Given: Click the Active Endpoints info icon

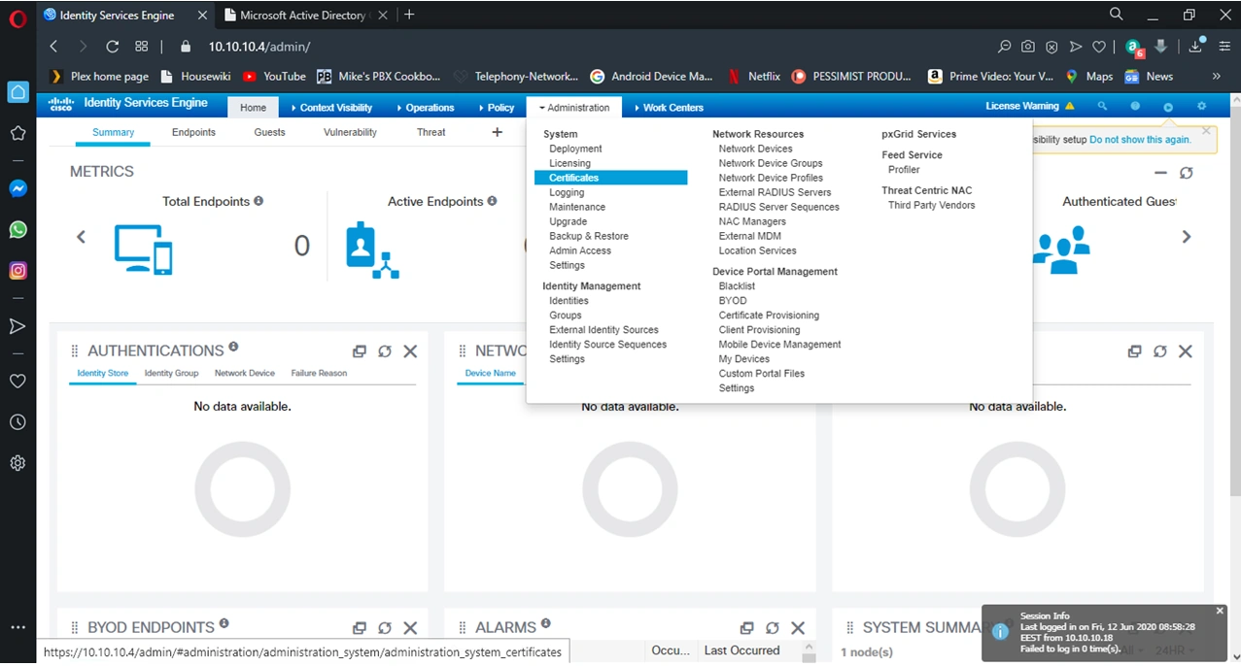Looking at the screenshot, I should point(492,201).
